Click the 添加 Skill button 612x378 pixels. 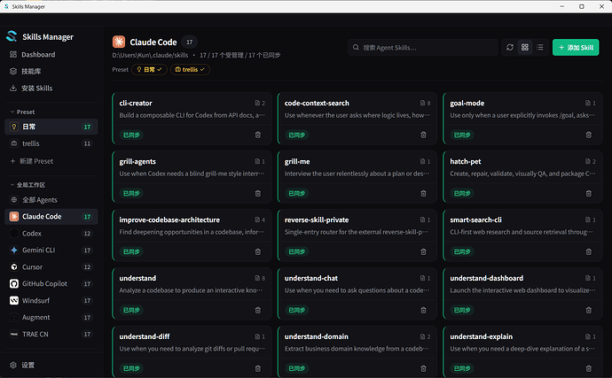(x=576, y=47)
